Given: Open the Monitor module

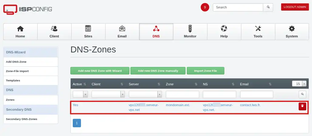Looking at the screenshot, I should coord(190,32).
